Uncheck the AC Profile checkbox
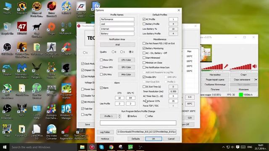 click(144, 19)
